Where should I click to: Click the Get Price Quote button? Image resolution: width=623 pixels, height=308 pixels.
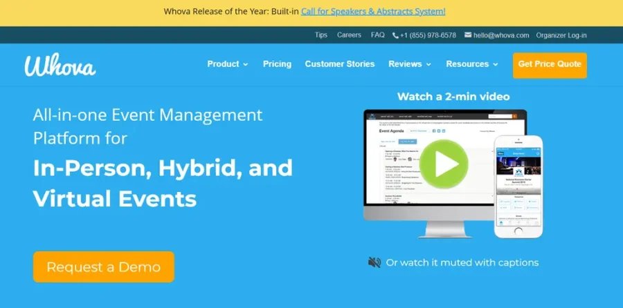(550, 64)
